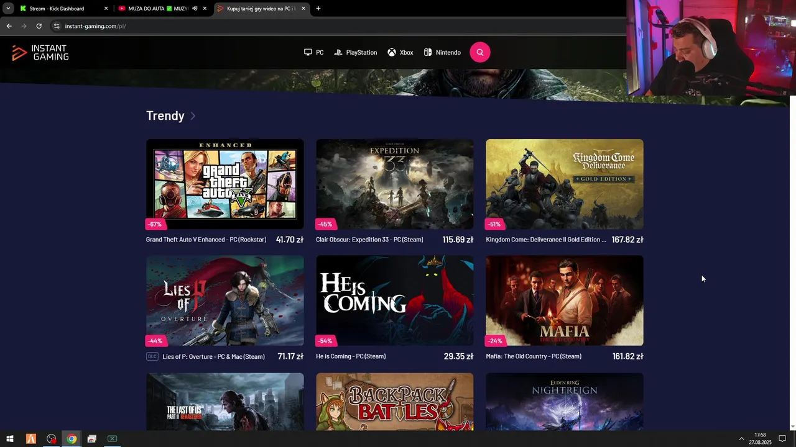Open Kingdom Come Deliverance II Gold cover
This screenshot has width=796, height=447.
[565, 184]
